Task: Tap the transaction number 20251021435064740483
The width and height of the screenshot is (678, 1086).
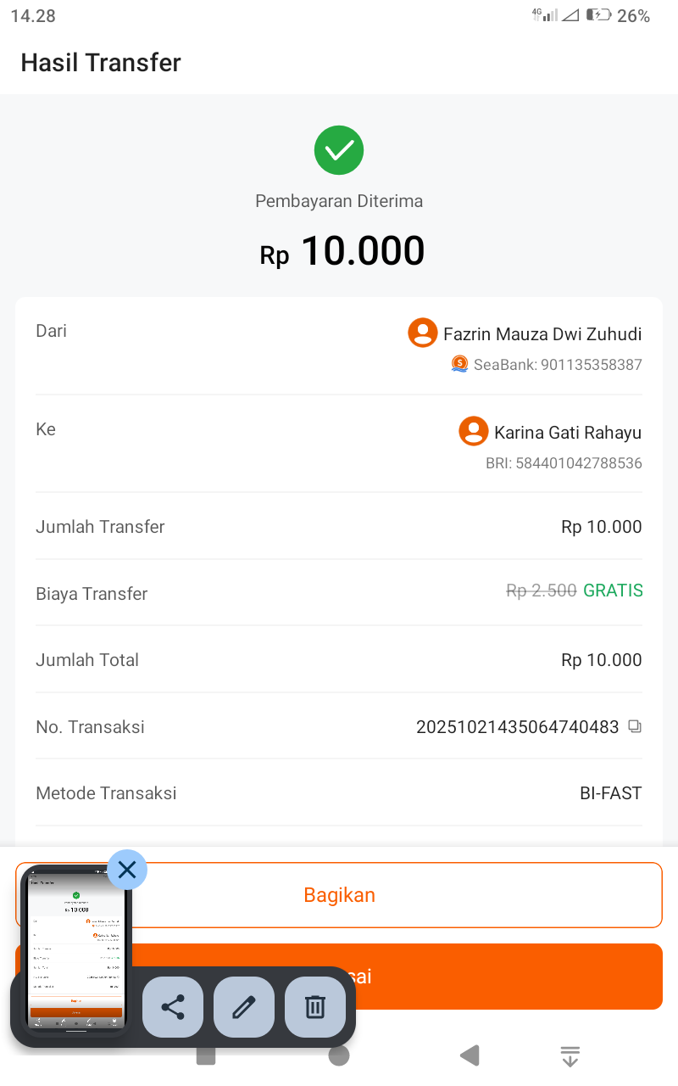Action: [x=518, y=727]
